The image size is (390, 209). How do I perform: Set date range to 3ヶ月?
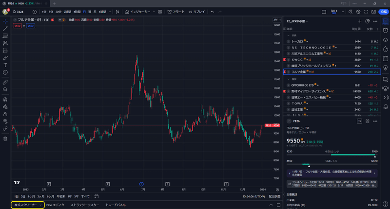pyautogui.click(x=41, y=196)
